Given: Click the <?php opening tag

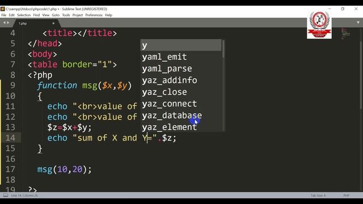Looking at the screenshot, I should click(x=40, y=75).
